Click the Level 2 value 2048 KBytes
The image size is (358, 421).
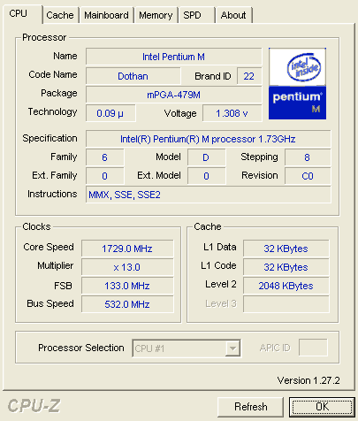pos(286,286)
